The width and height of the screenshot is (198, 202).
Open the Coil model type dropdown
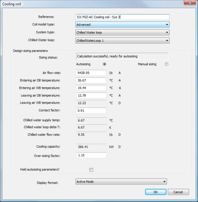click(x=122, y=24)
